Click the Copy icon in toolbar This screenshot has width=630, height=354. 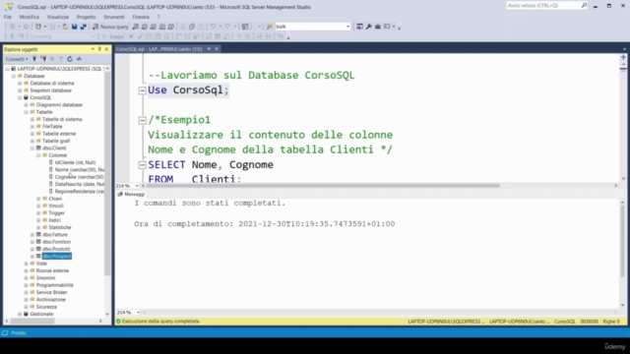pos(192,27)
